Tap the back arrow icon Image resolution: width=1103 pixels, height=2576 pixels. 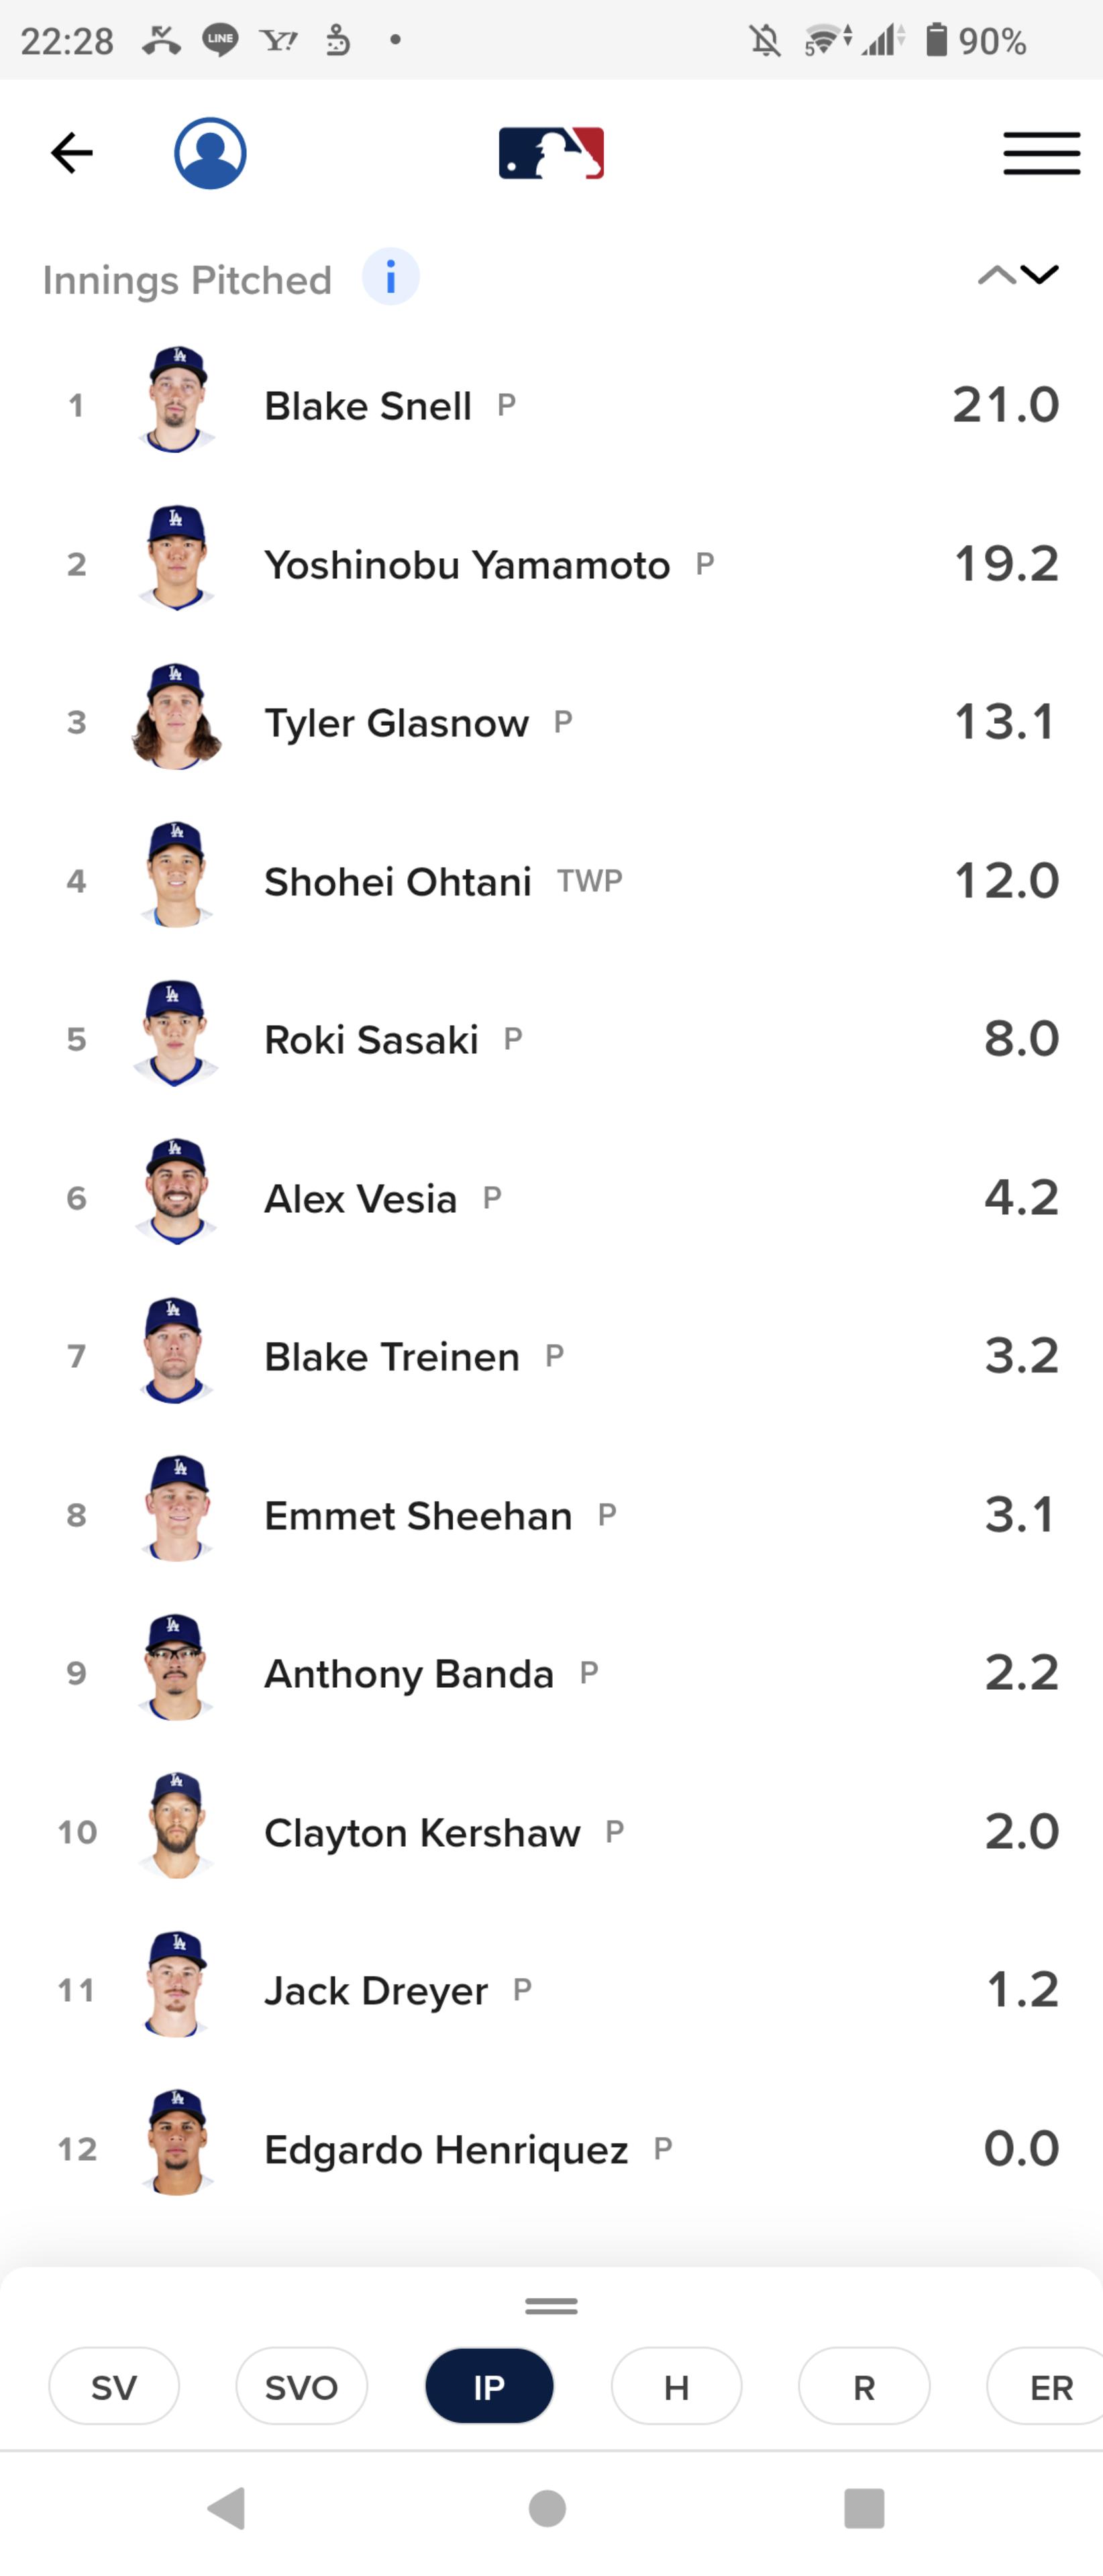coord(71,153)
